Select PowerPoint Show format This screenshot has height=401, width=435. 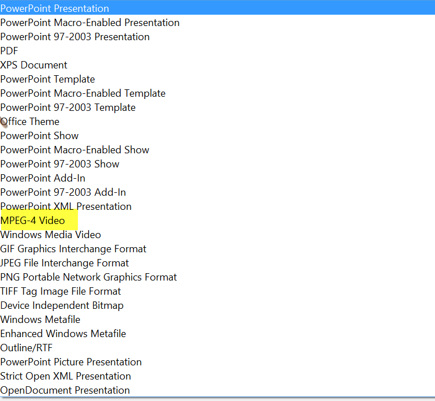[x=217, y=136]
